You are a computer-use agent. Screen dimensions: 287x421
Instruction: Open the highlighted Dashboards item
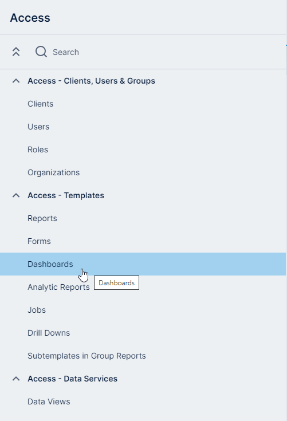pos(143,264)
